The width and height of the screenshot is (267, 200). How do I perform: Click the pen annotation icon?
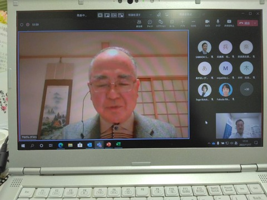(x=159, y=14)
